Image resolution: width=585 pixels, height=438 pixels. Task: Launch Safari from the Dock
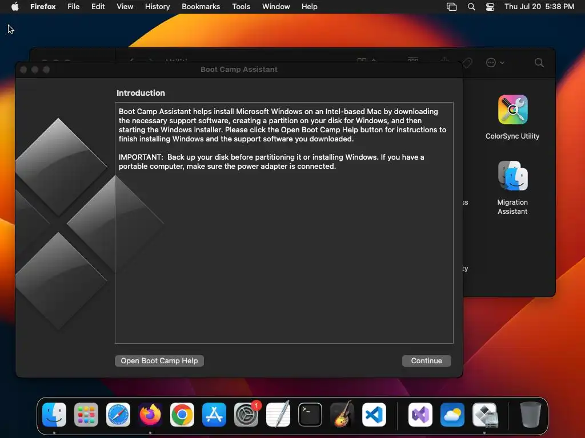tap(118, 415)
